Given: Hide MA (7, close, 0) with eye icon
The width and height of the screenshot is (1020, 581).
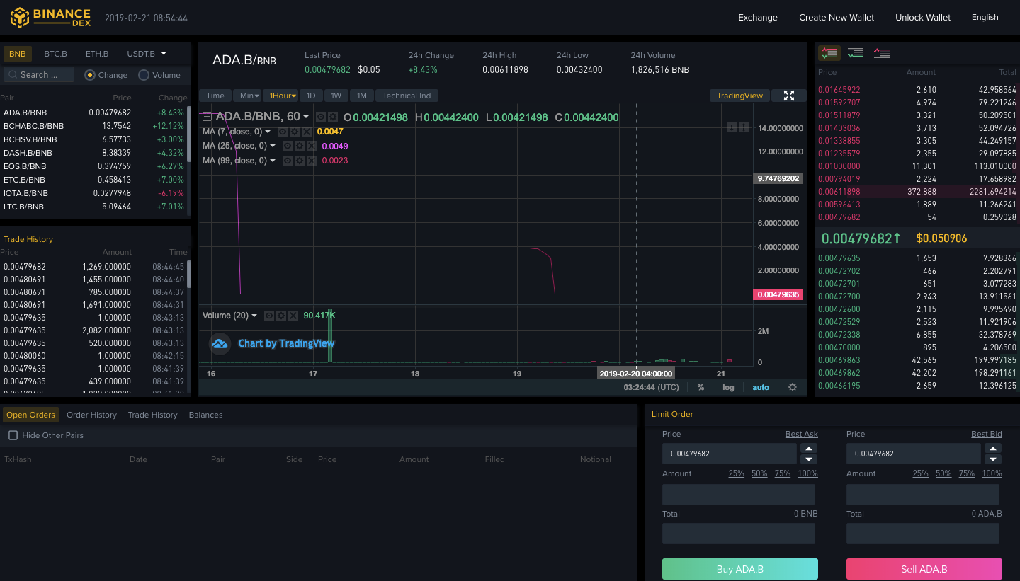Looking at the screenshot, I should [x=283, y=132].
